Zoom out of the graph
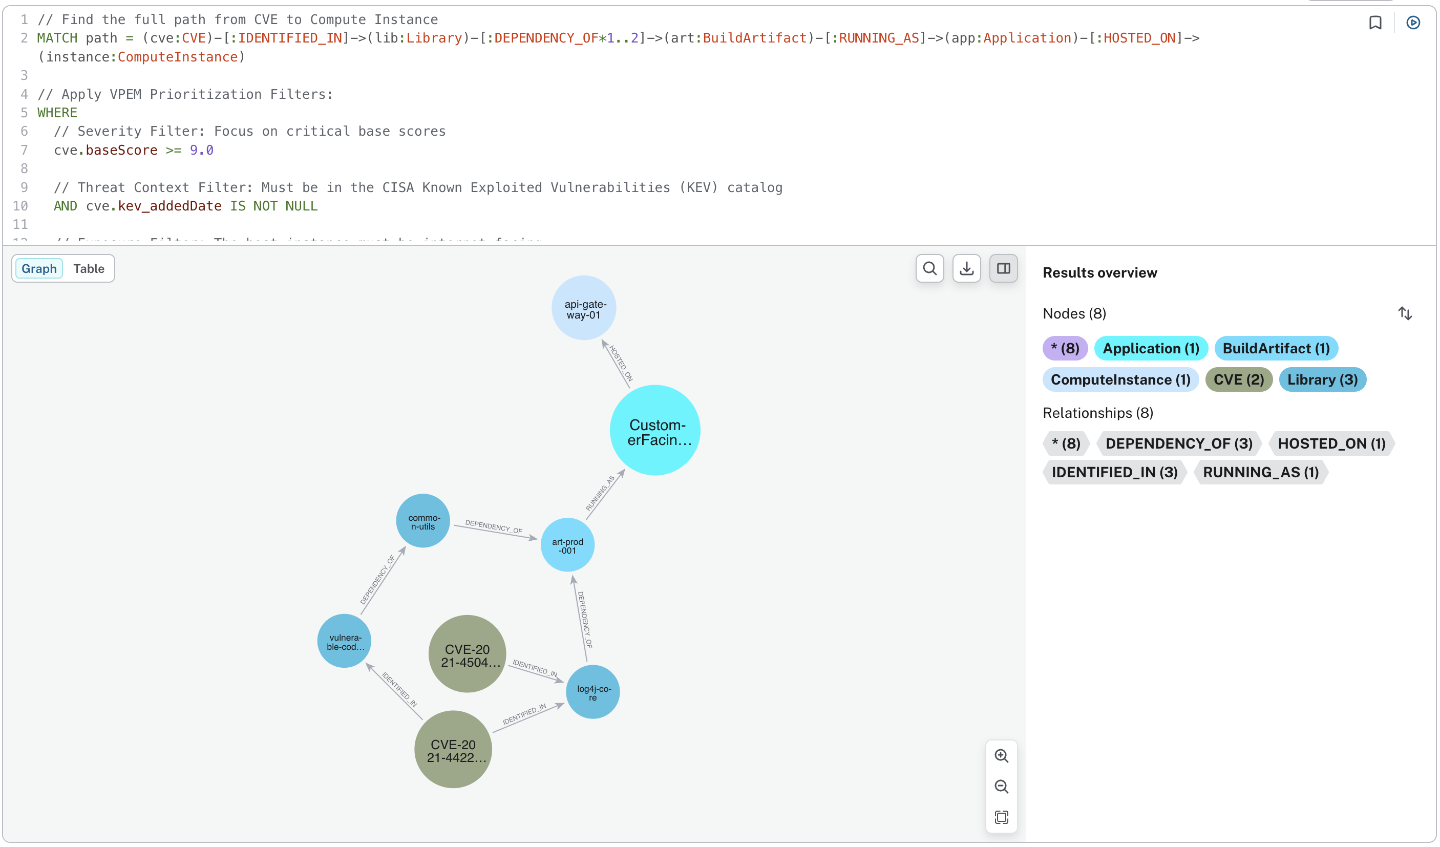This screenshot has height=847, width=1440. [x=1002, y=787]
